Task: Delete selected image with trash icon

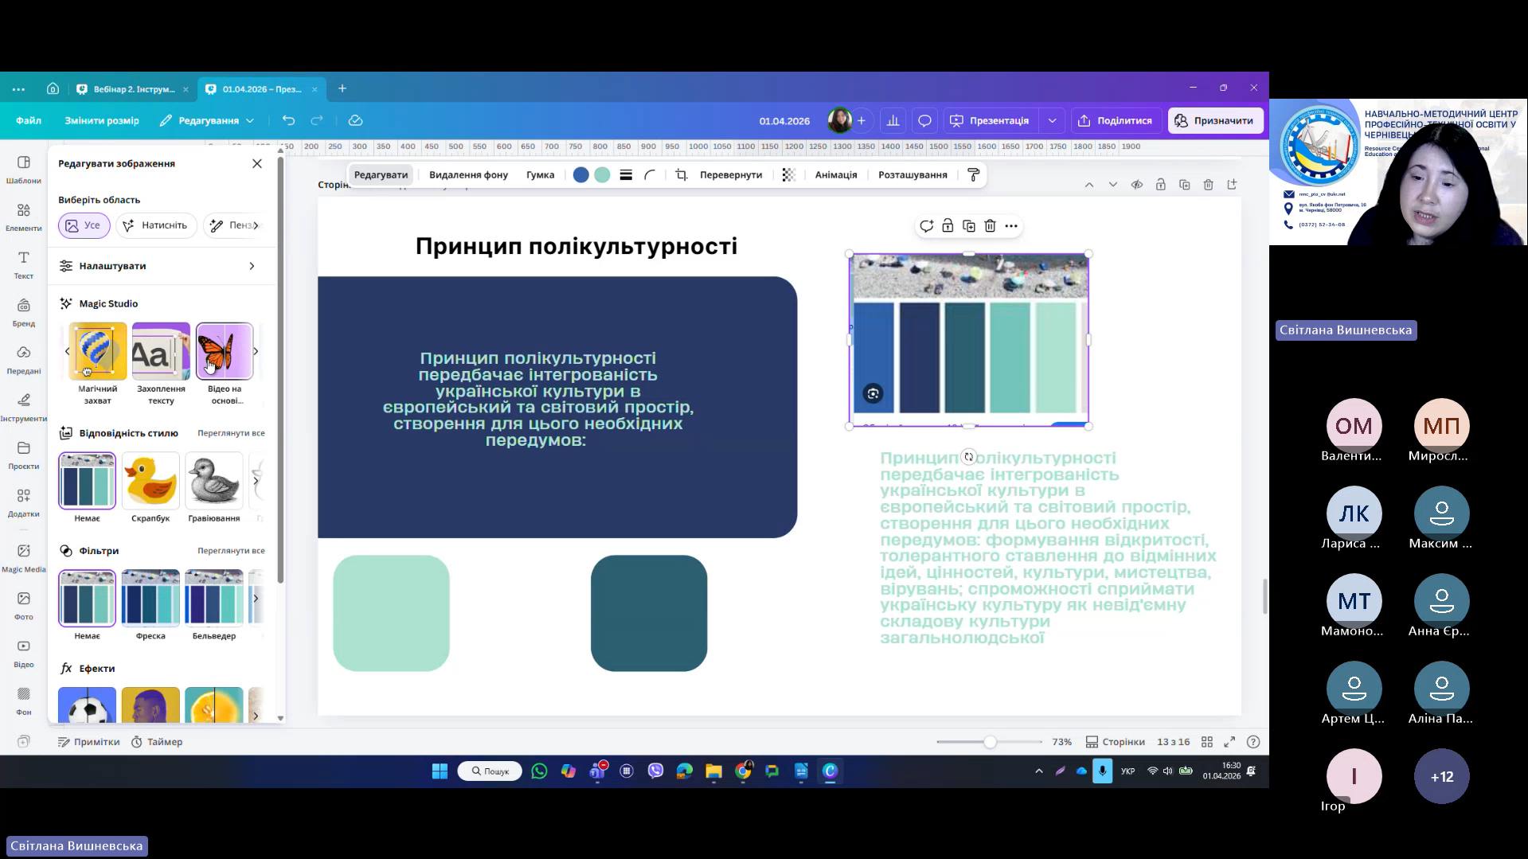Action: click(990, 226)
